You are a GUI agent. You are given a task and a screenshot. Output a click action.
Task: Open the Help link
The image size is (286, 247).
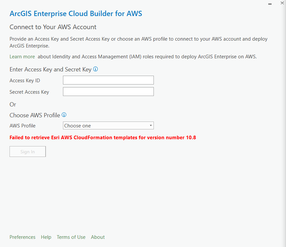pyautogui.click(x=46, y=237)
